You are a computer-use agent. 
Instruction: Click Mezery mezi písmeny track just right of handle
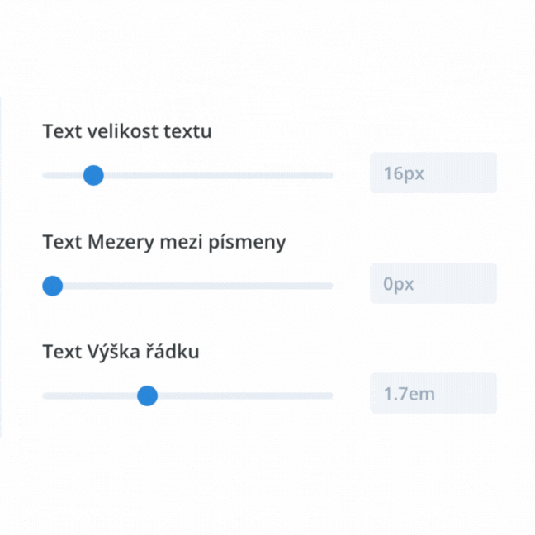[x=74, y=286]
